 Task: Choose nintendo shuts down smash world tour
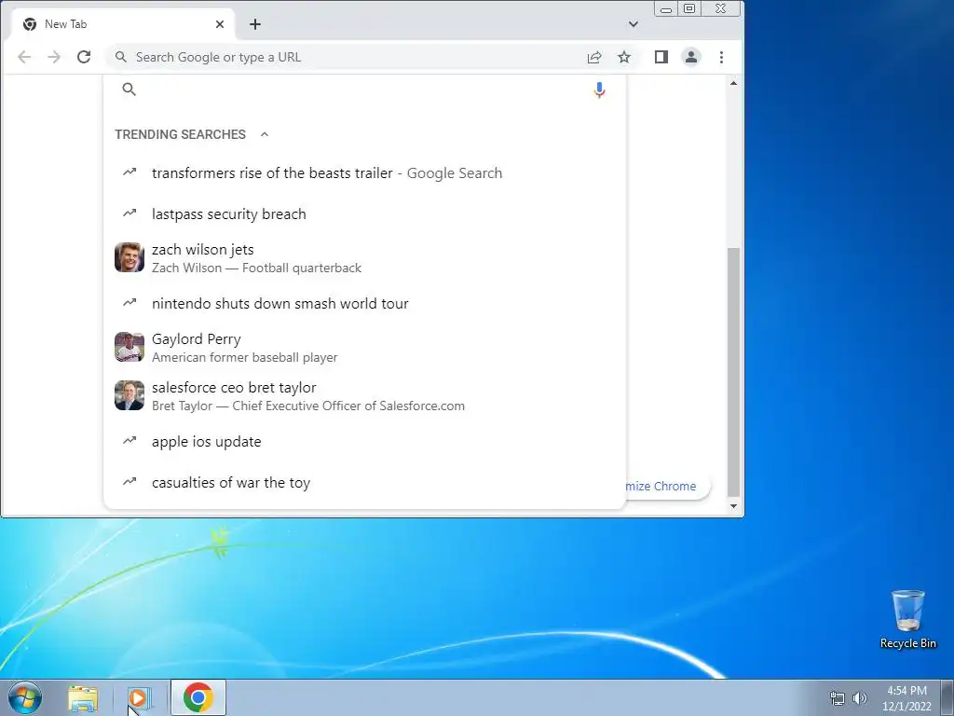point(365,304)
